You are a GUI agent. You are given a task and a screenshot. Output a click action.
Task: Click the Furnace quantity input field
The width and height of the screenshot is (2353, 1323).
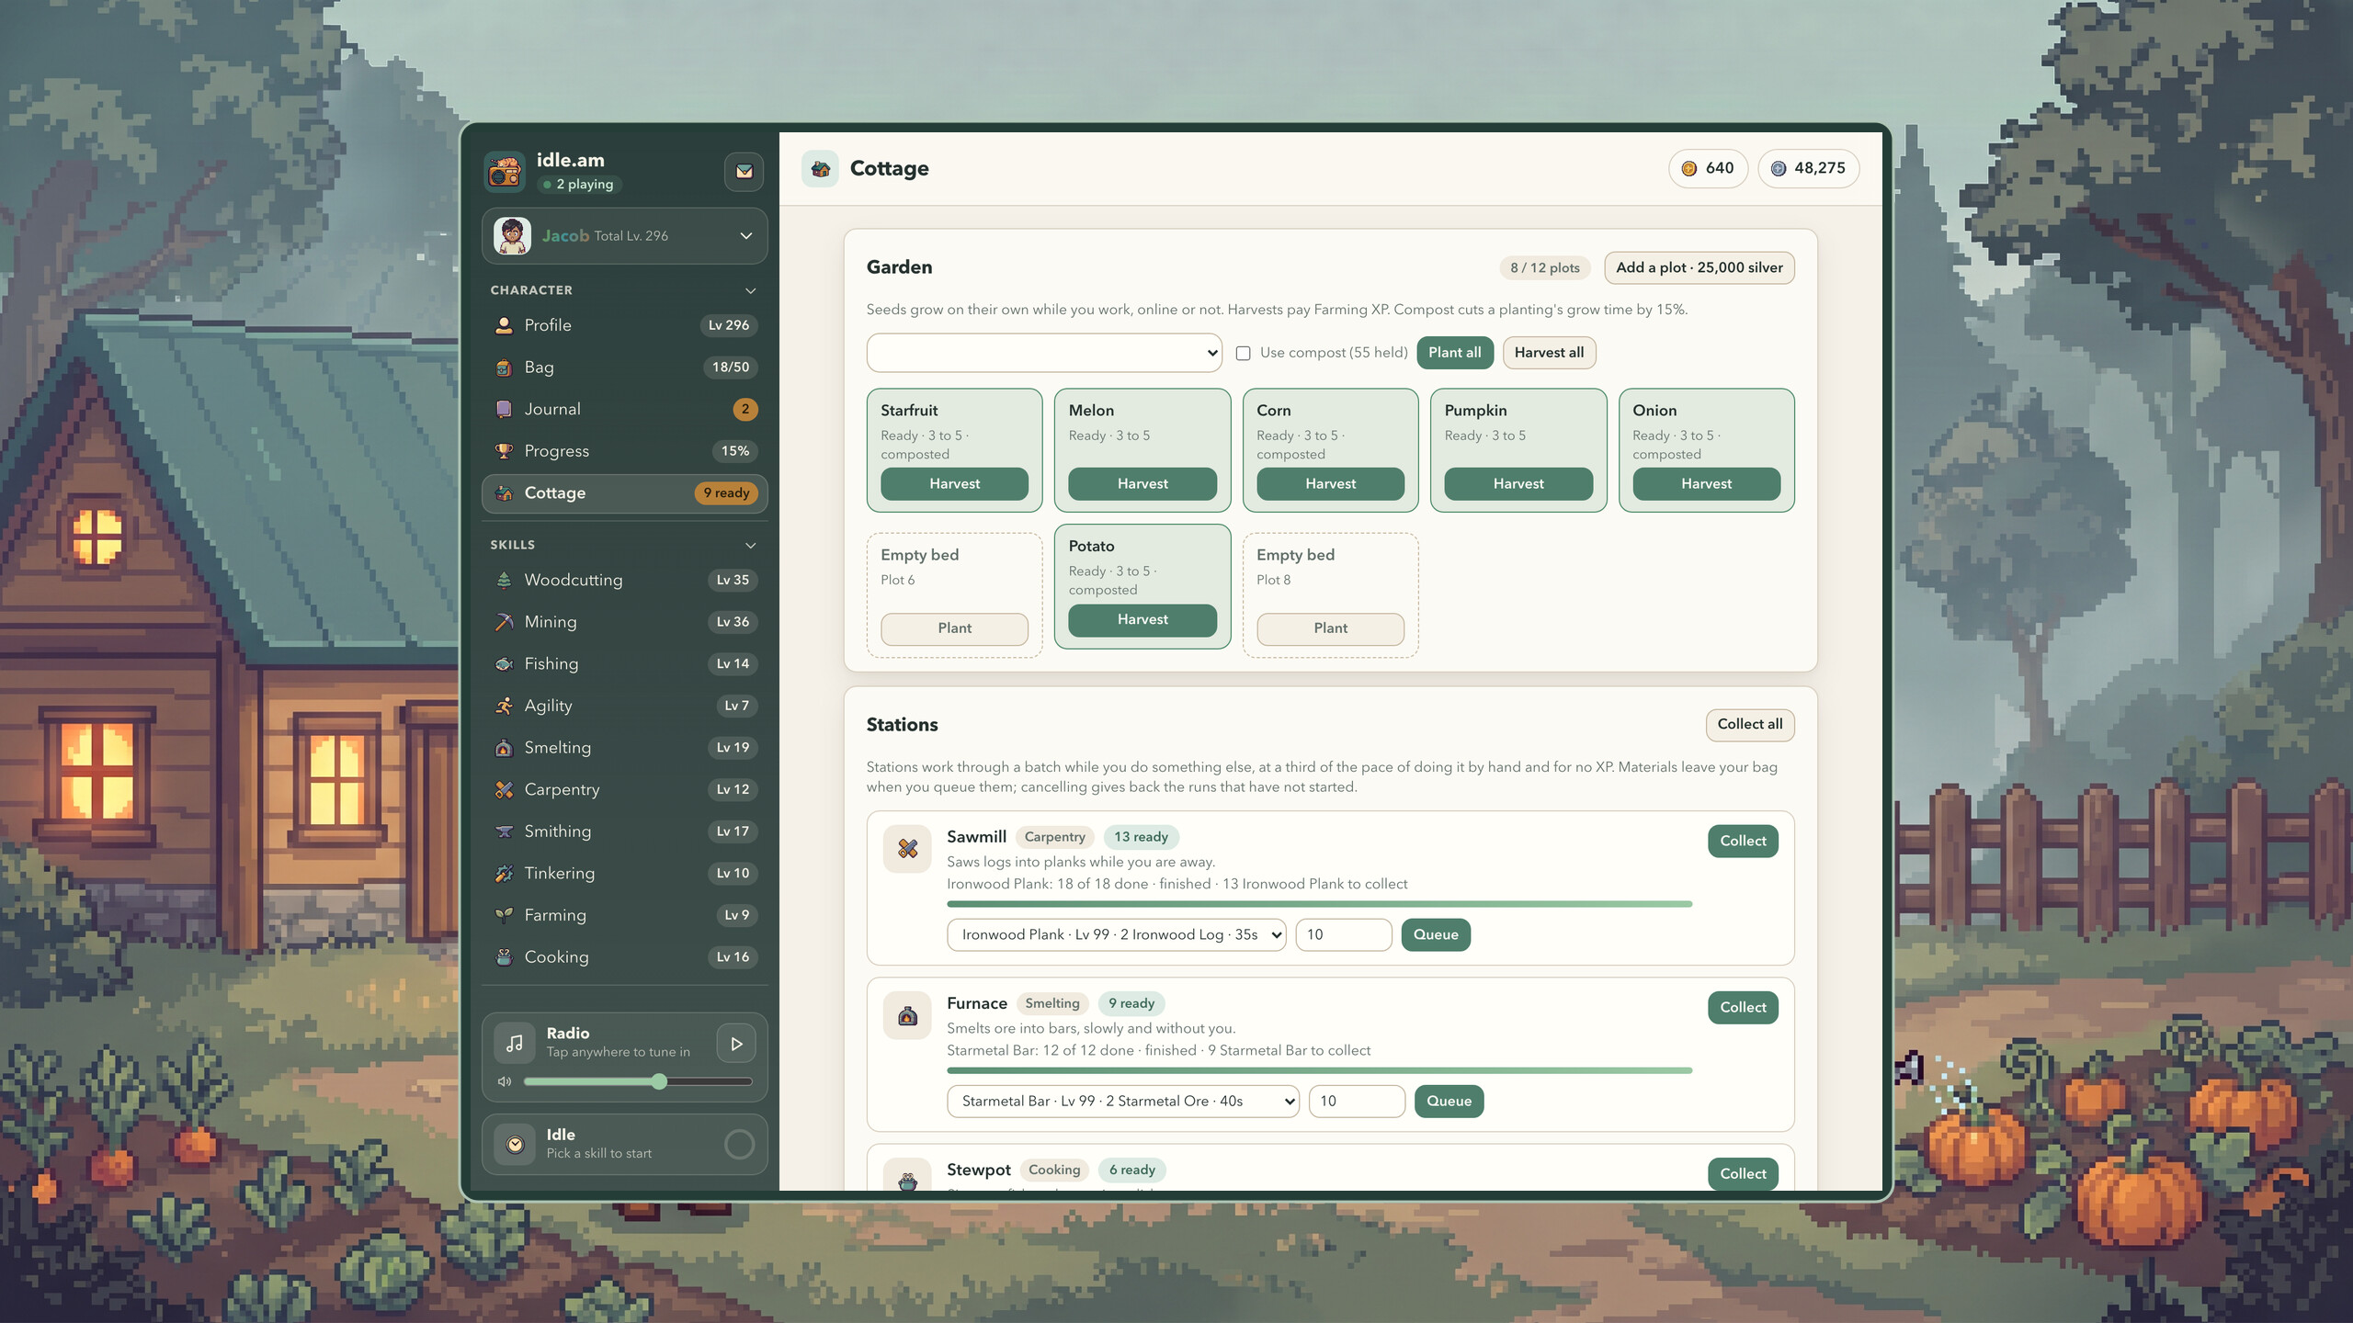pos(1357,1101)
